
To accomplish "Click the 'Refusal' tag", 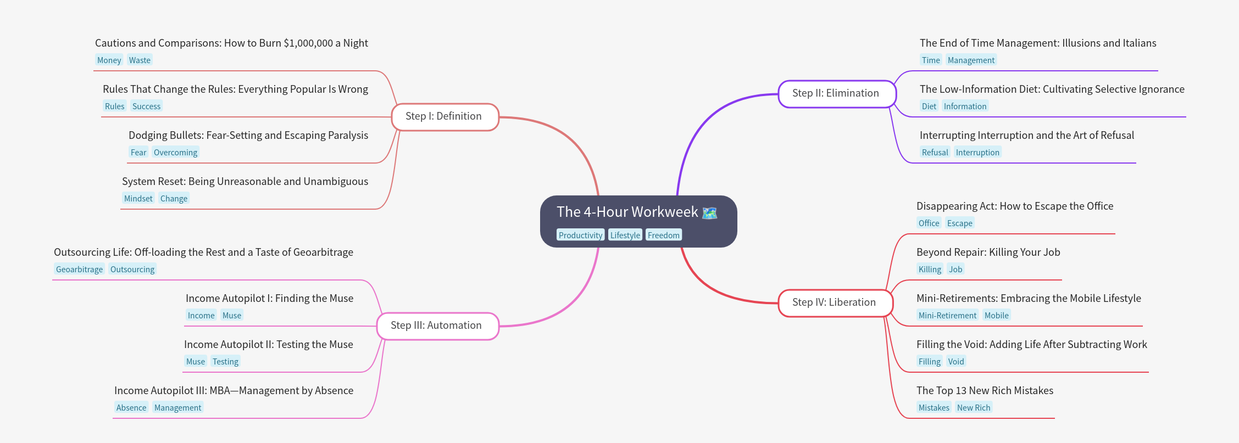I will [x=935, y=152].
